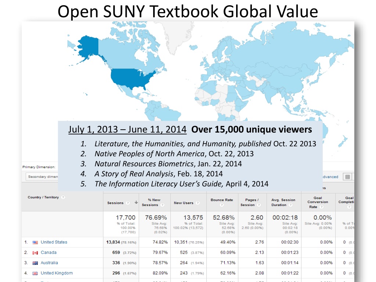This screenshot has width=376, height=282.
Task: Click the Canada bounce rate 60.09%
Action: 228,253
